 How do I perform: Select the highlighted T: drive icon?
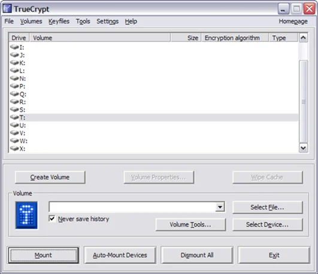click(14, 117)
